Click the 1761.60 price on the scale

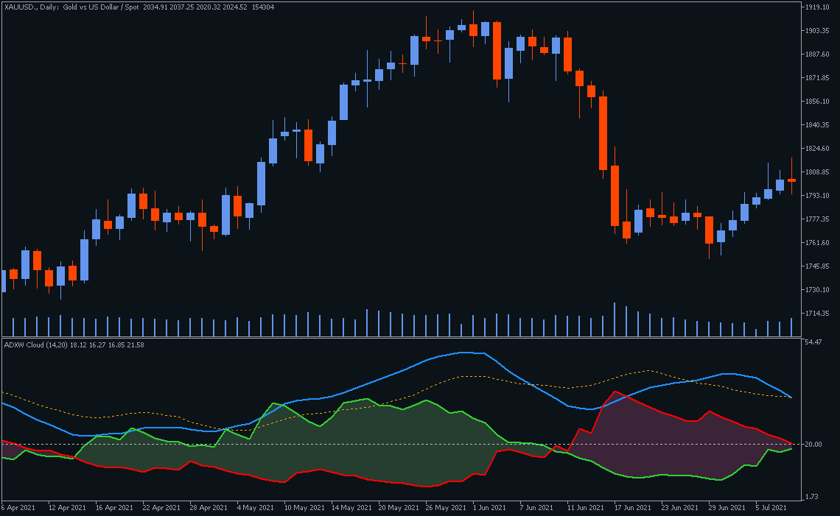(817, 243)
